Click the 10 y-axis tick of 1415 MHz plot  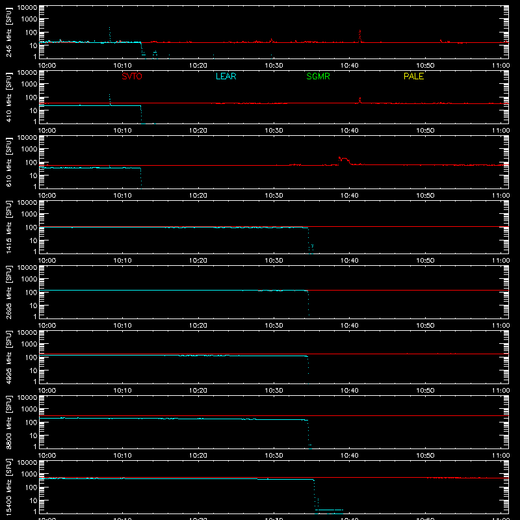pos(33,240)
